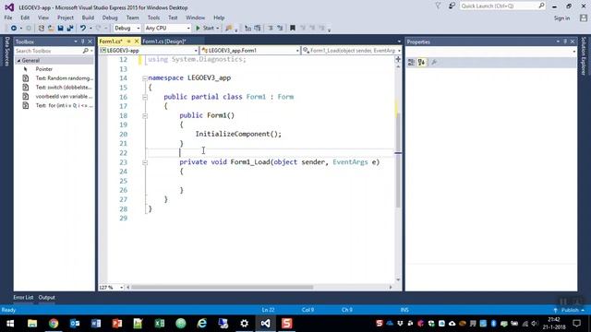Open the 127 % zoom level dropdown
The width and height of the screenshot is (591, 332).
111,287
